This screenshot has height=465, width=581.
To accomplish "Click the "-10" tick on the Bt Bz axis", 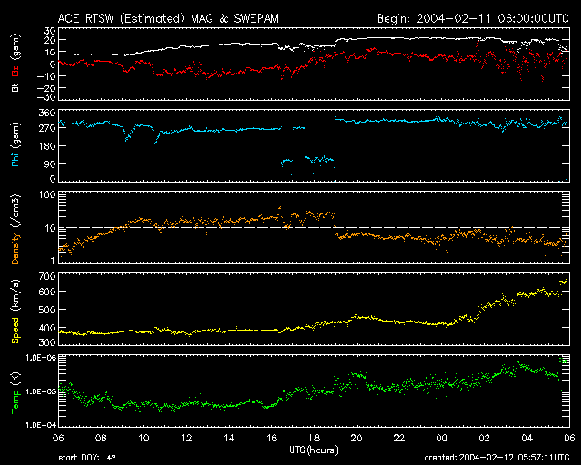I will tap(46, 76).
